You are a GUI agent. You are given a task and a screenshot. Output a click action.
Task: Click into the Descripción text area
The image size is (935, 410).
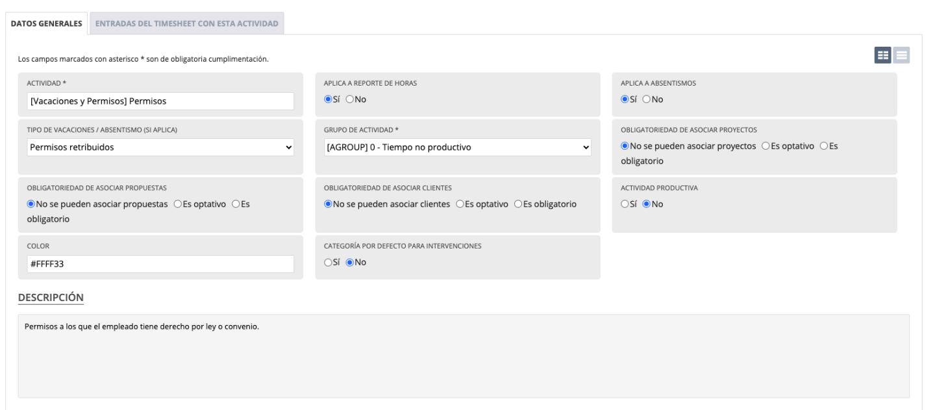(463, 356)
